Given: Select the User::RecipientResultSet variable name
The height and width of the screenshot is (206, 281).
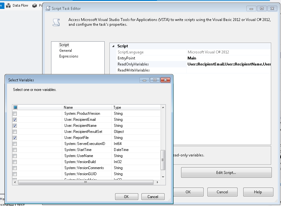Looking at the screenshot, I should (x=83, y=132).
